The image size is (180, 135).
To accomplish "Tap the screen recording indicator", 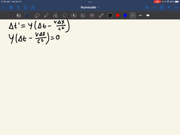I will (x=157, y=1).
